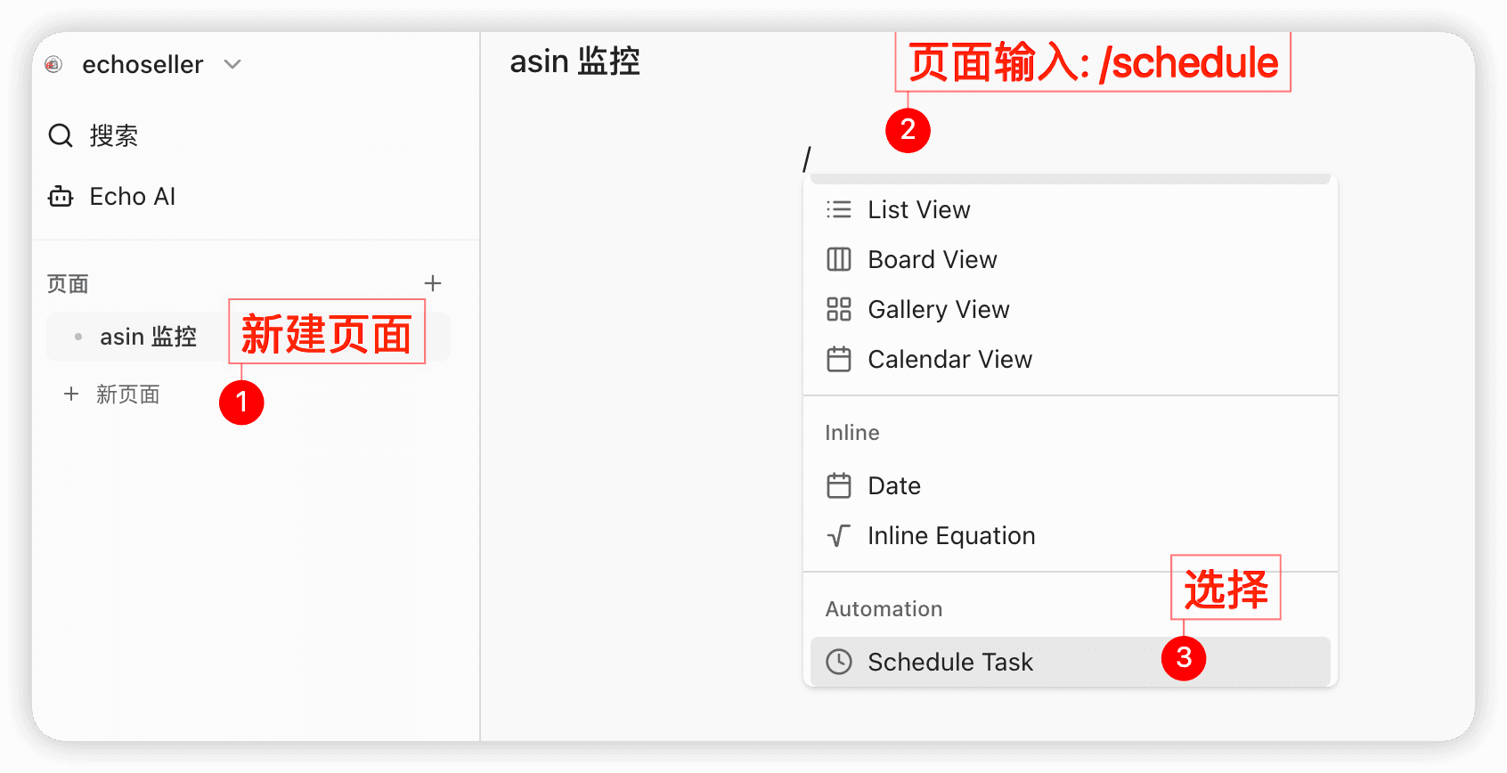Select the Schedule Task clock icon
Image resolution: width=1507 pixels, height=773 pixels.
[x=838, y=662]
